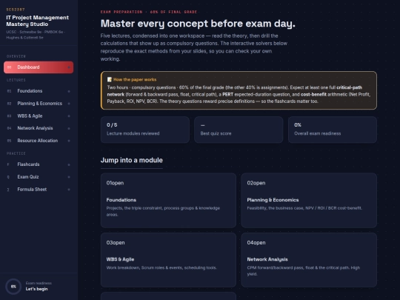Open the 04 Network Analysis card
This screenshot has width=400, height=300.
point(309,260)
